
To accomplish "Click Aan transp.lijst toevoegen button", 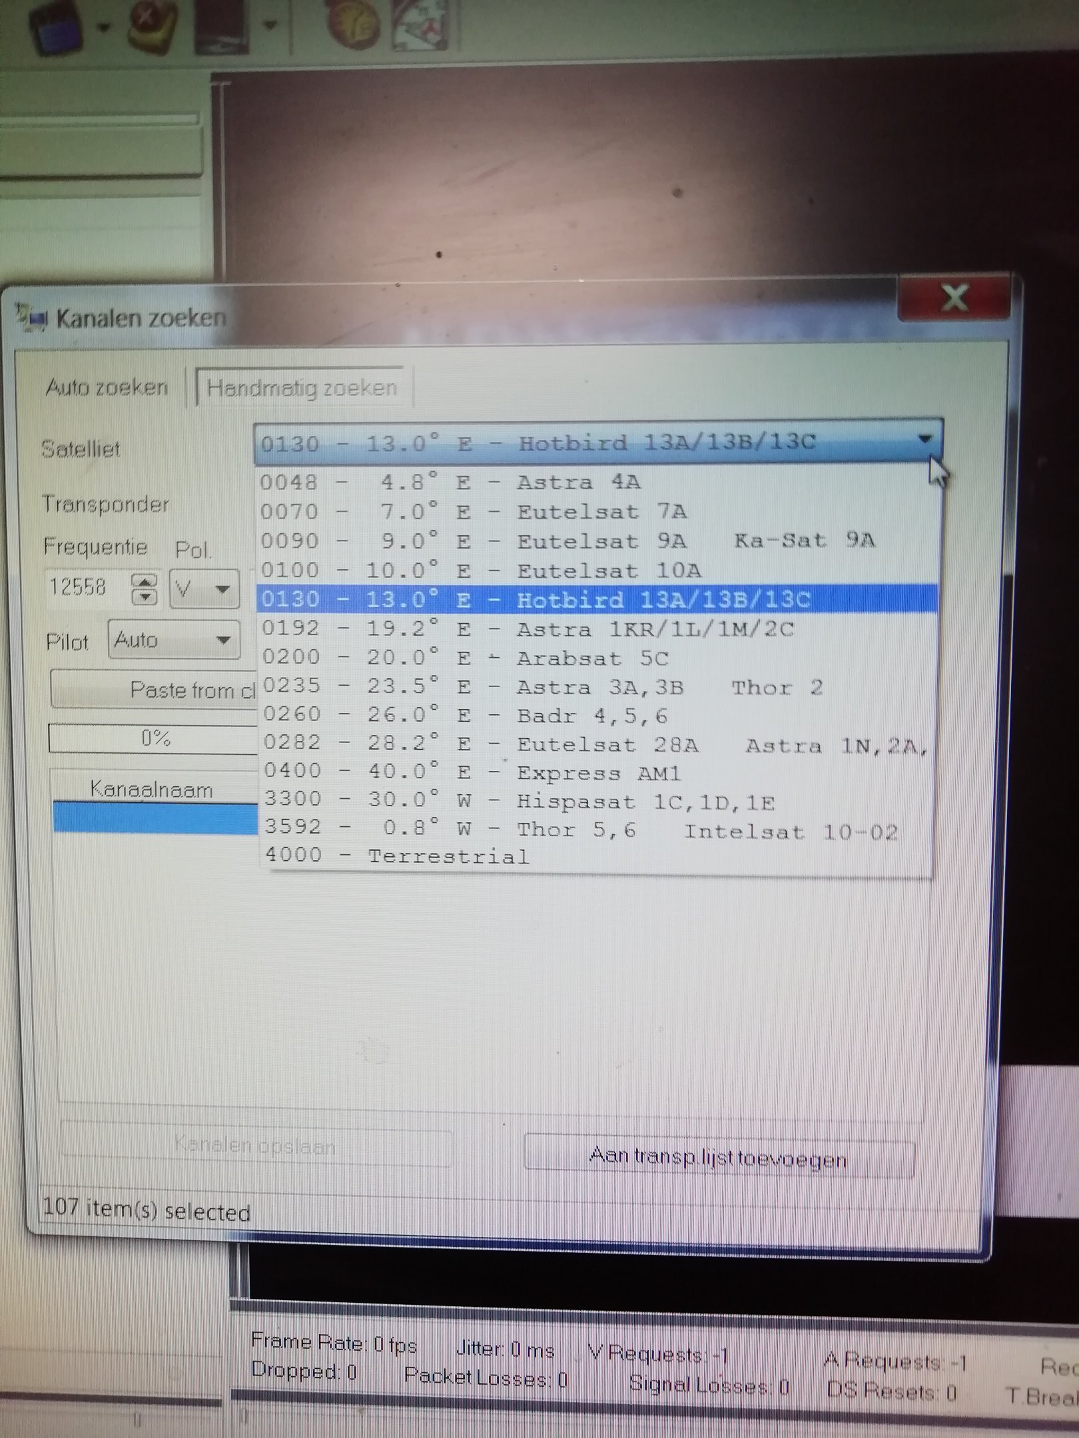I will [719, 1156].
